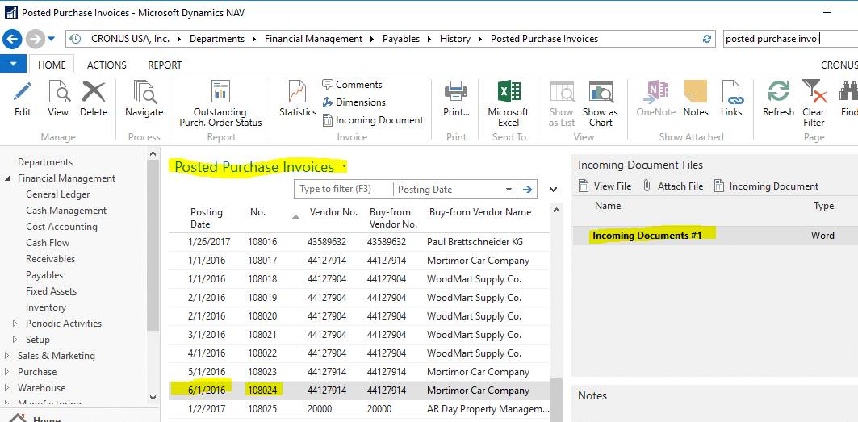Open the navigation history dropdown arrow
Screen dimensions: 858x422
[52, 38]
